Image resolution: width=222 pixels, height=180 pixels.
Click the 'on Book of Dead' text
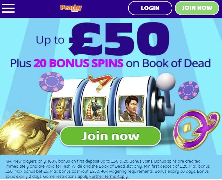[168, 63]
